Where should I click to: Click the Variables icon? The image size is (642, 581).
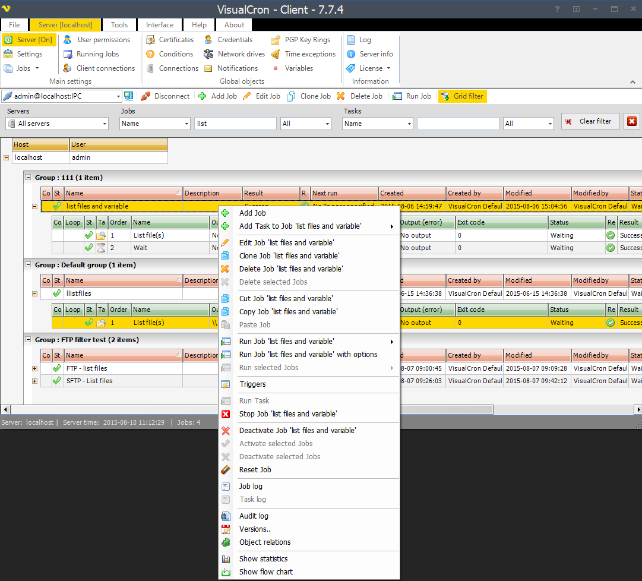(276, 68)
